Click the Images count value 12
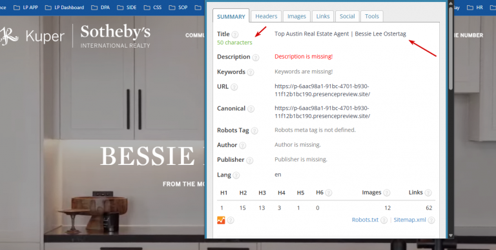 tap(387, 207)
